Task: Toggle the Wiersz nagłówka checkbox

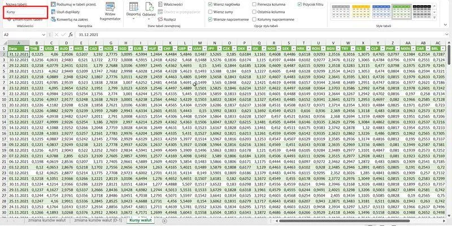Action: 210,4
